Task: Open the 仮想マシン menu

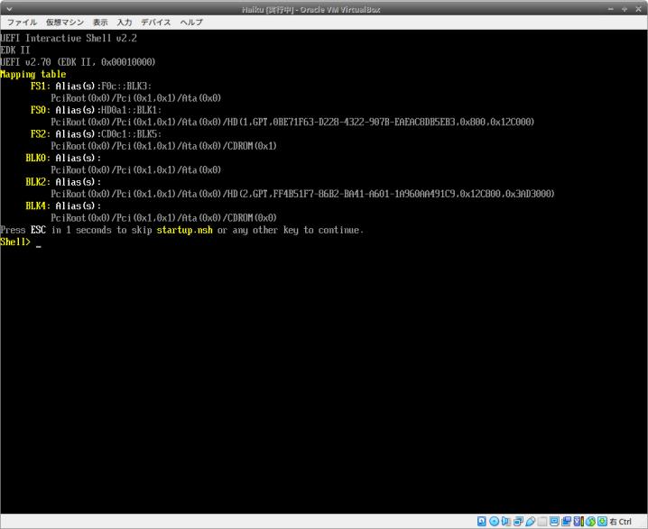Action: click(x=65, y=23)
